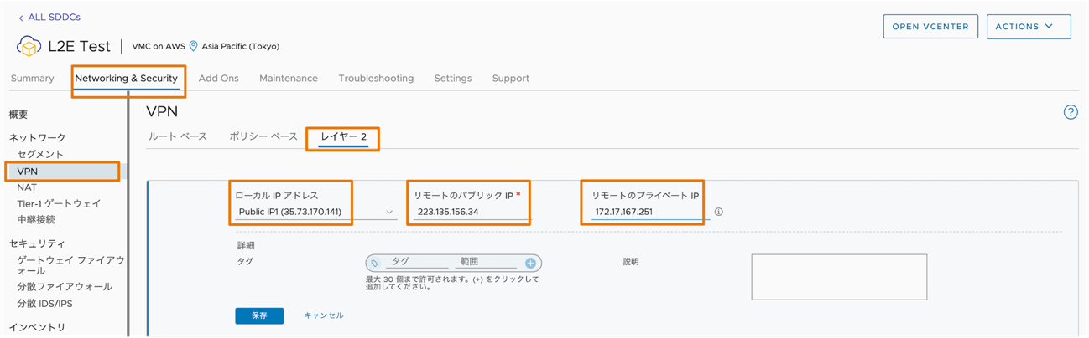Viewport: 1089px width, 338px height.
Task: Select the レイヤー 2 VPN tab
Action: click(344, 136)
